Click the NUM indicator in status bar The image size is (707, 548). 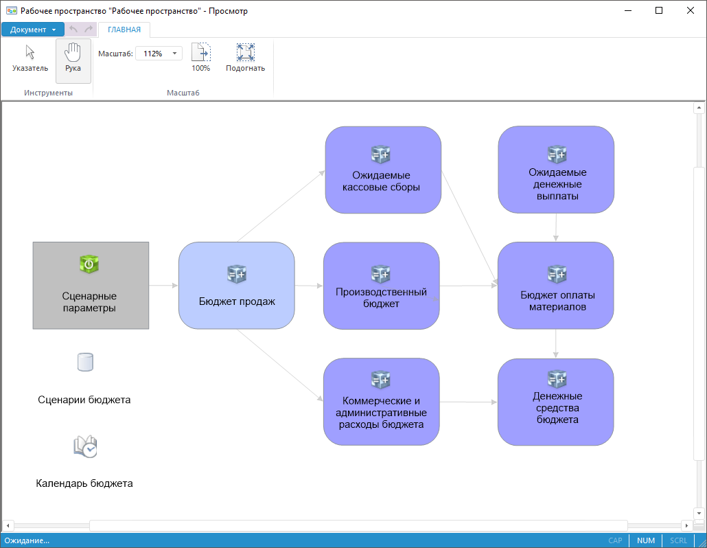point(646,540)
